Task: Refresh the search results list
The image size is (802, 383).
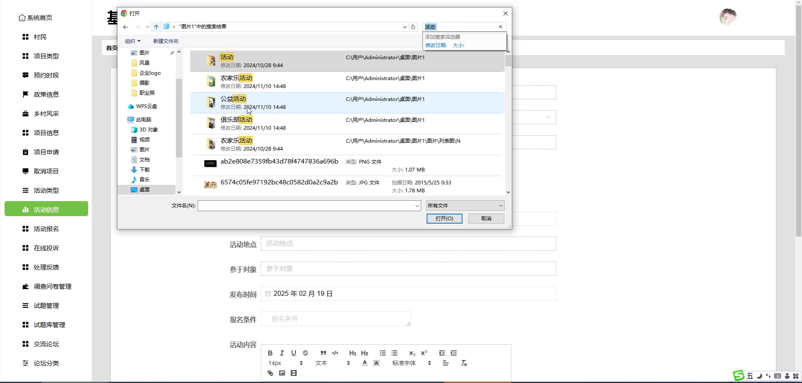Action: point(413,27)
